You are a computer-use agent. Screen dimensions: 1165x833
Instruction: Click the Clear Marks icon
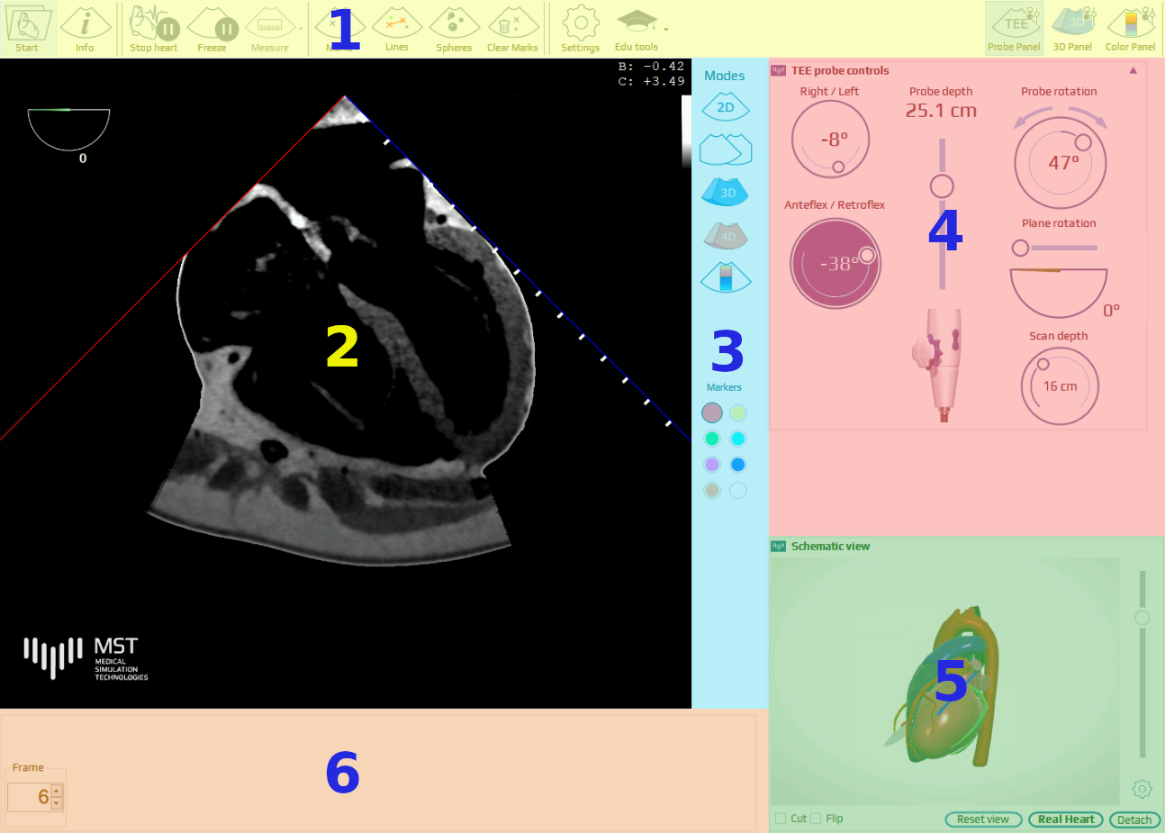click(512, 28)
